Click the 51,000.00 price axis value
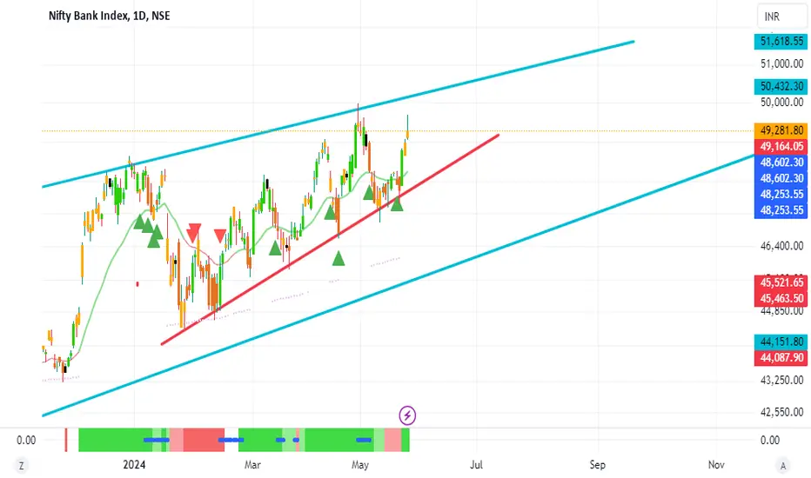Image resolution: width=811 pixels, height=478 pixels. click(781, 63)
